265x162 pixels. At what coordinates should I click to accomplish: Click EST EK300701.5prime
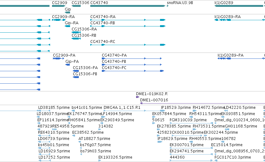187,145
